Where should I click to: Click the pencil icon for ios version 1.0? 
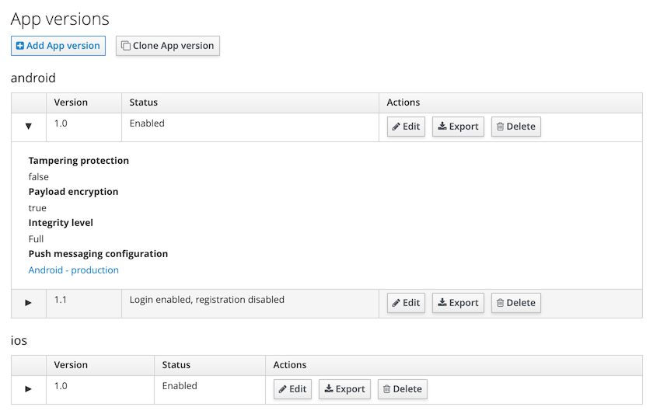pos(283,389)
